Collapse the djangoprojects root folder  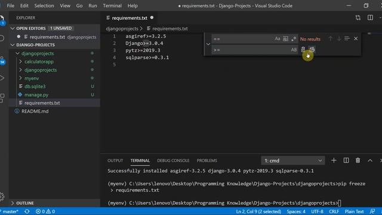(x=17, y=53)
